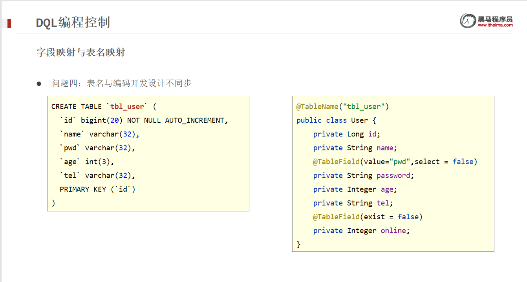527x282 pixels.
Task: Click the PRIMARY KEY line in SQL
Action: (x=97, y=189)
